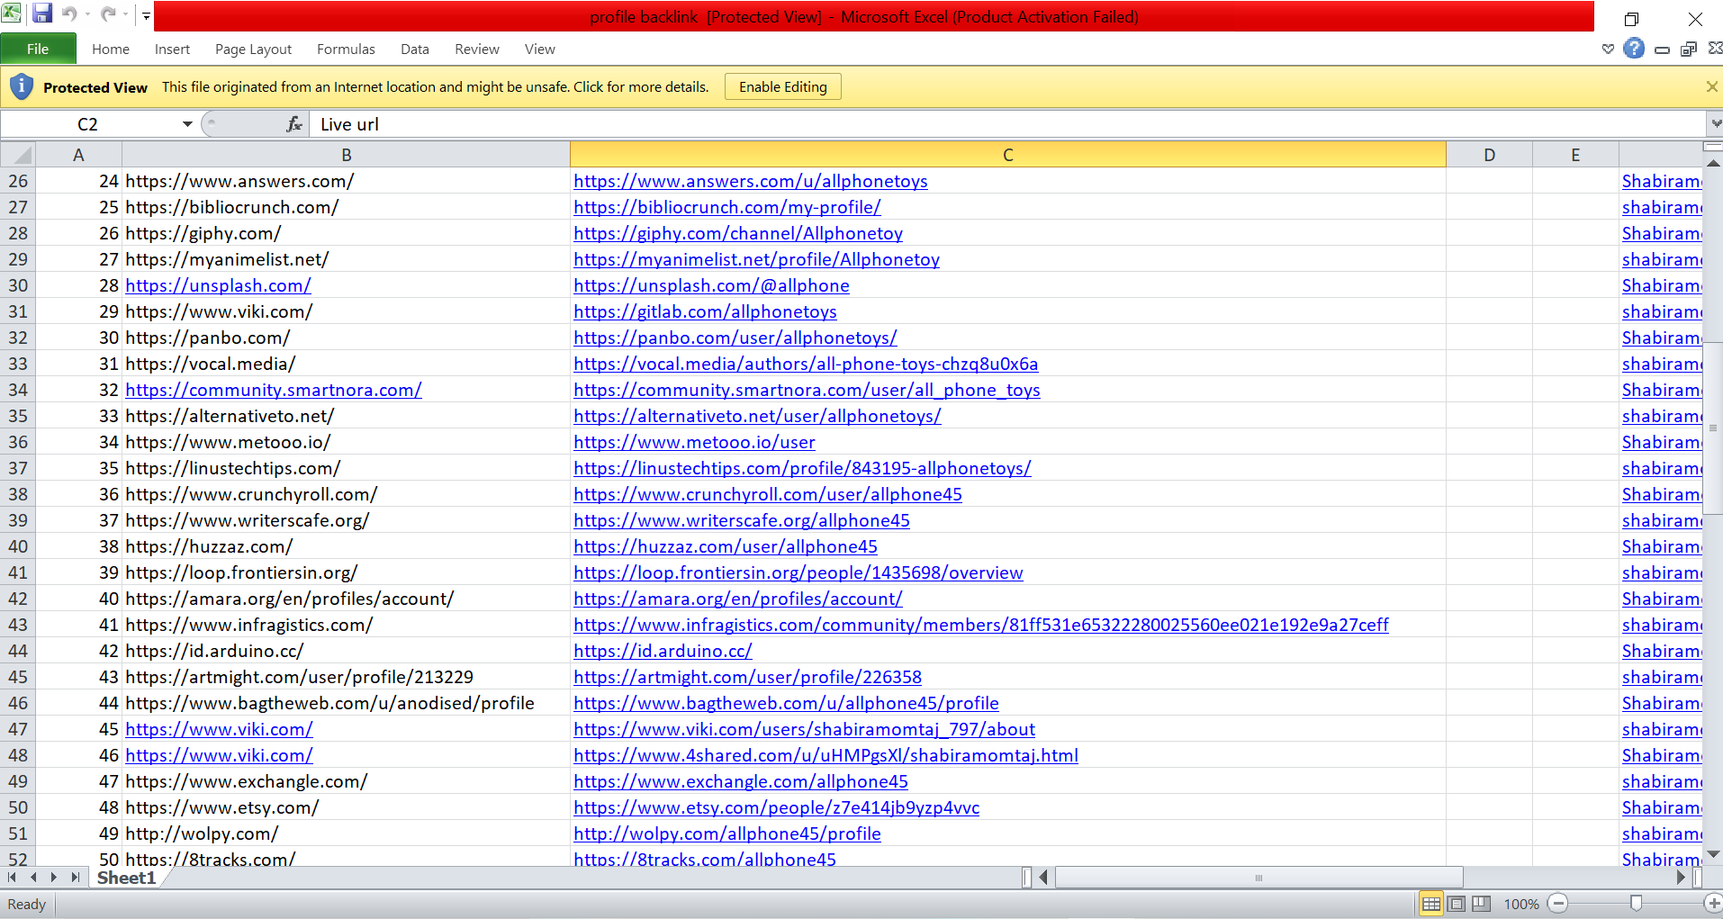Click the Insert Function fx icon

[293, 124]
